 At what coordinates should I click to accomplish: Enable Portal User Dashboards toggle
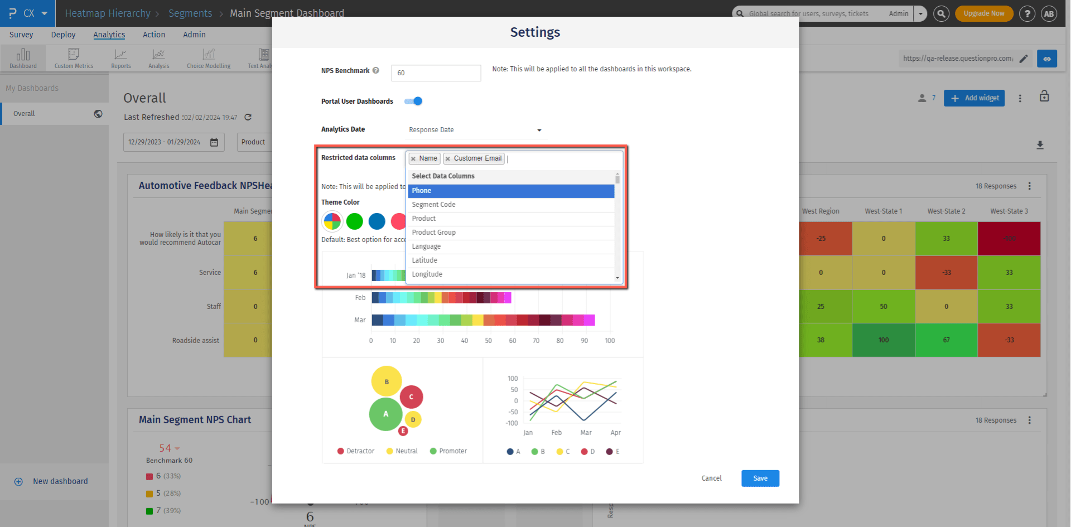point(413,101)
